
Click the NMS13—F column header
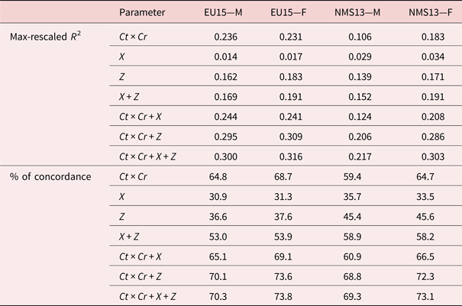point(427,13)
